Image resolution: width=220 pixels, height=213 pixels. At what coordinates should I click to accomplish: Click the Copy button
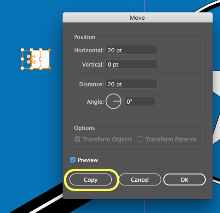(x=91, y=179)
